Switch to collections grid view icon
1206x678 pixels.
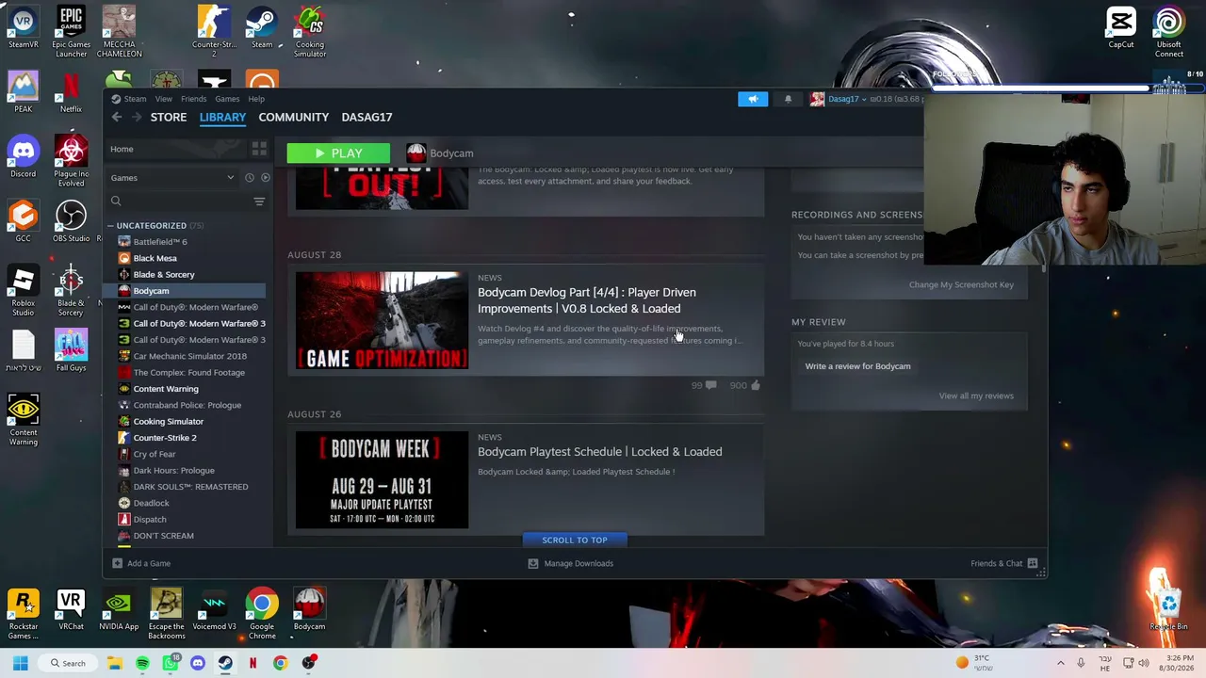[259, 149]
